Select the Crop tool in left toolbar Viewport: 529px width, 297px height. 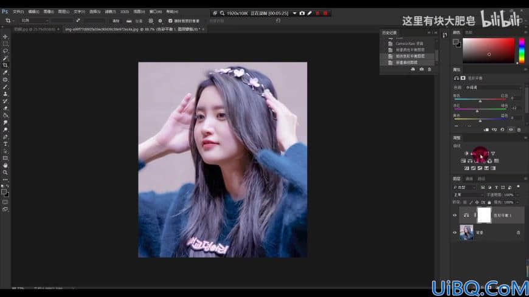[5, 65]
